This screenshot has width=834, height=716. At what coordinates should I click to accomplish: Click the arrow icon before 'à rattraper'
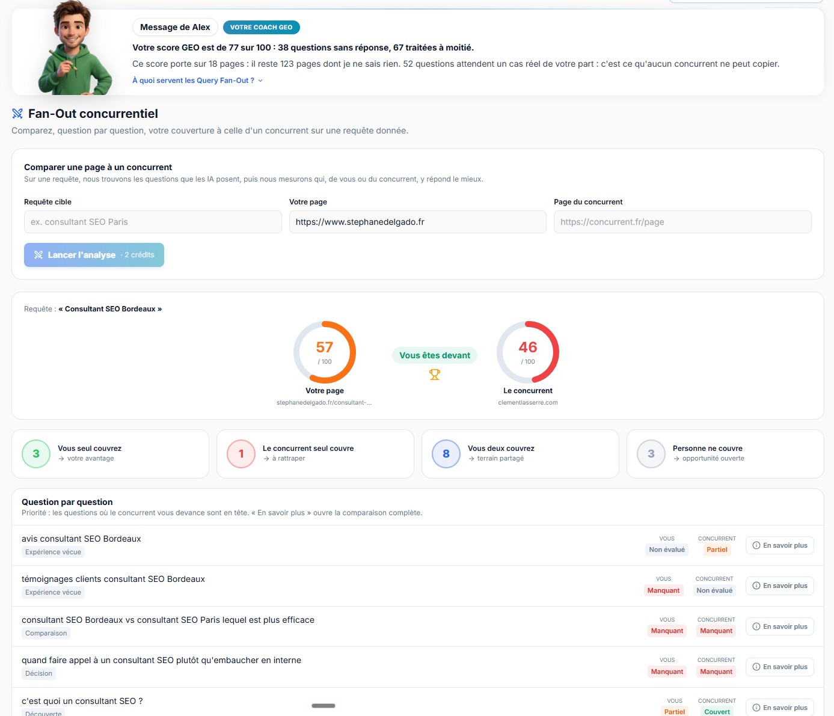pyautogui.click(x=266, y=459)
